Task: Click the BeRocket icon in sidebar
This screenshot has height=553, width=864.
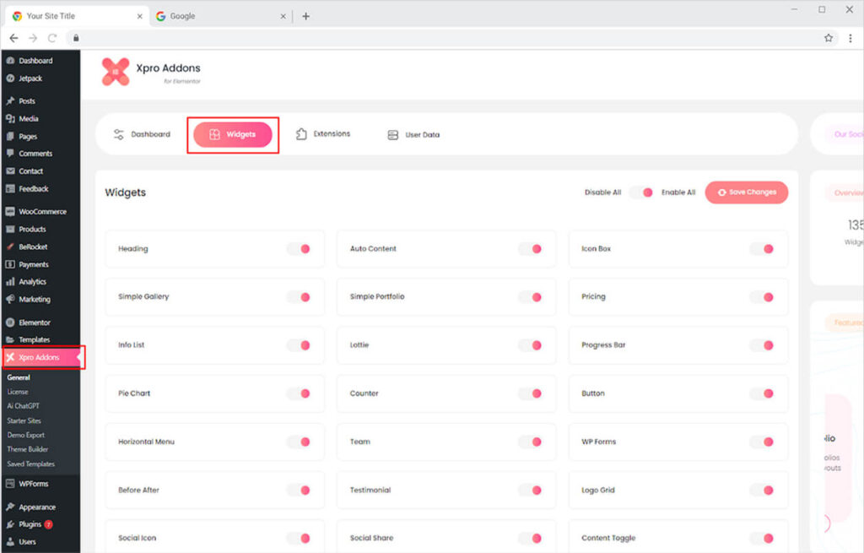Action: 10,247
